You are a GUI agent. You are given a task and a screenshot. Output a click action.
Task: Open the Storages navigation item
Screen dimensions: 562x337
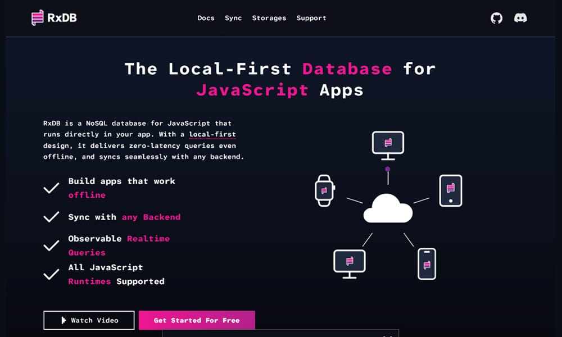point(269,18)
